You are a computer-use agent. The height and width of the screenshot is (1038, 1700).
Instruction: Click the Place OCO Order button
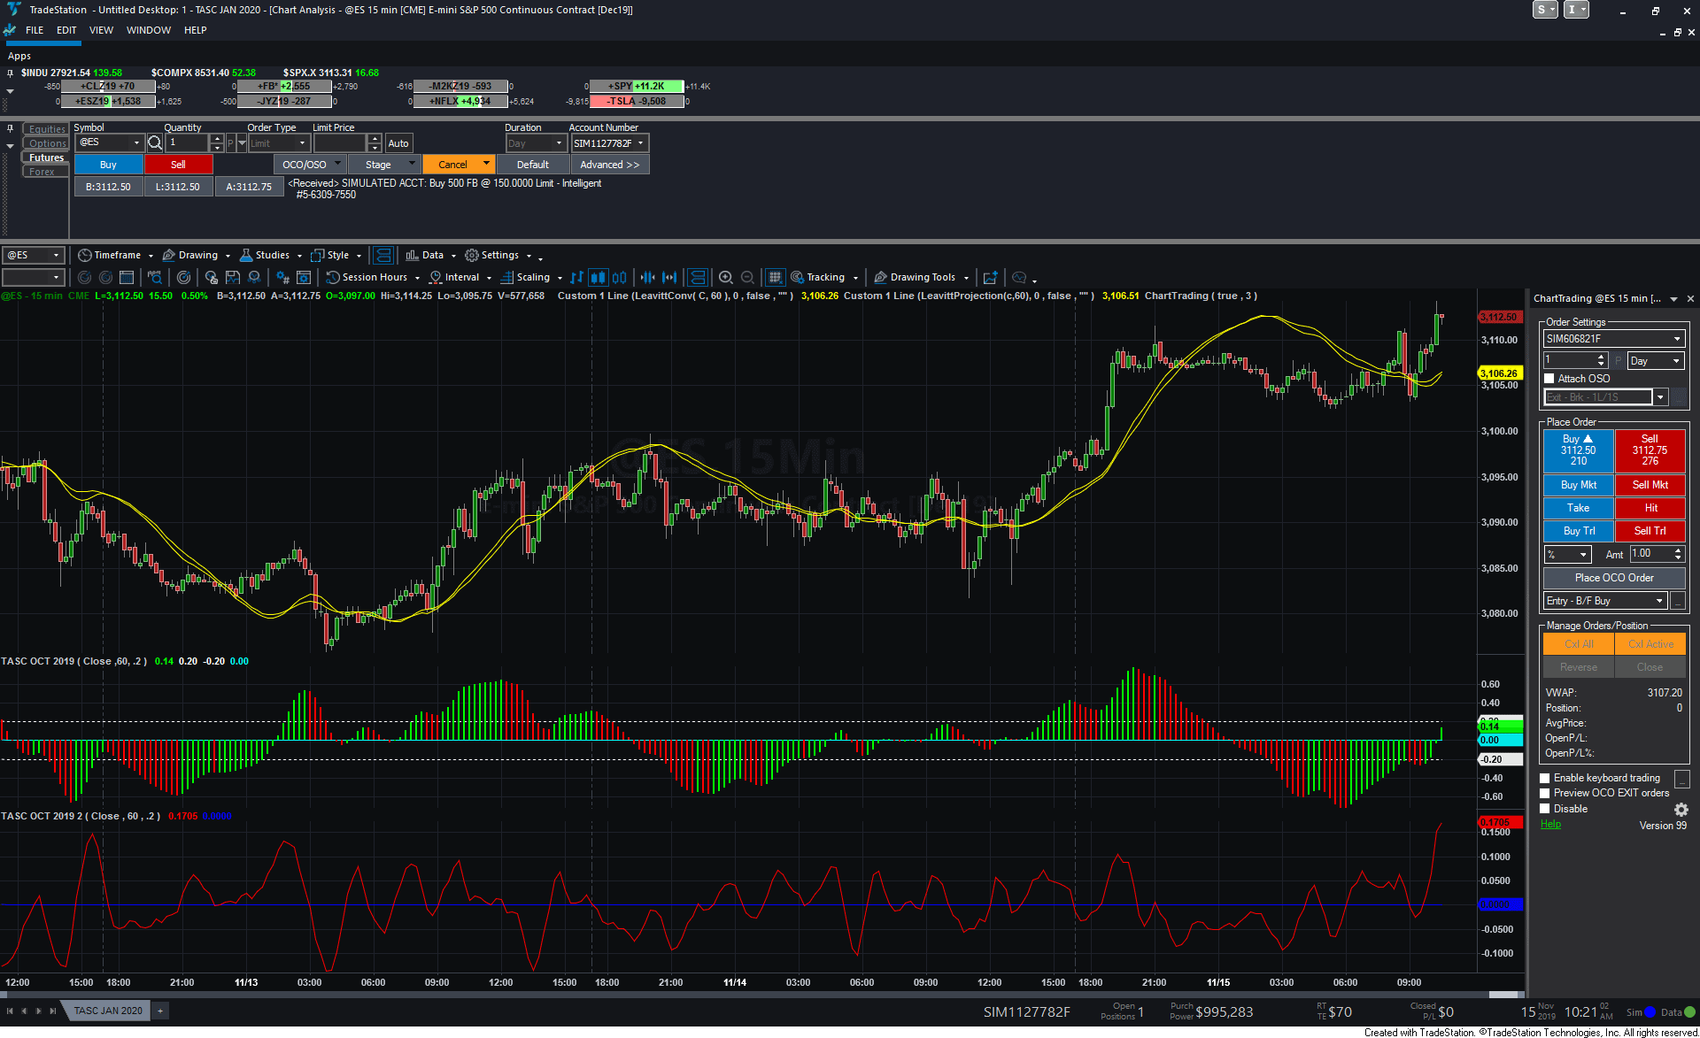(x=1613, y=577)
